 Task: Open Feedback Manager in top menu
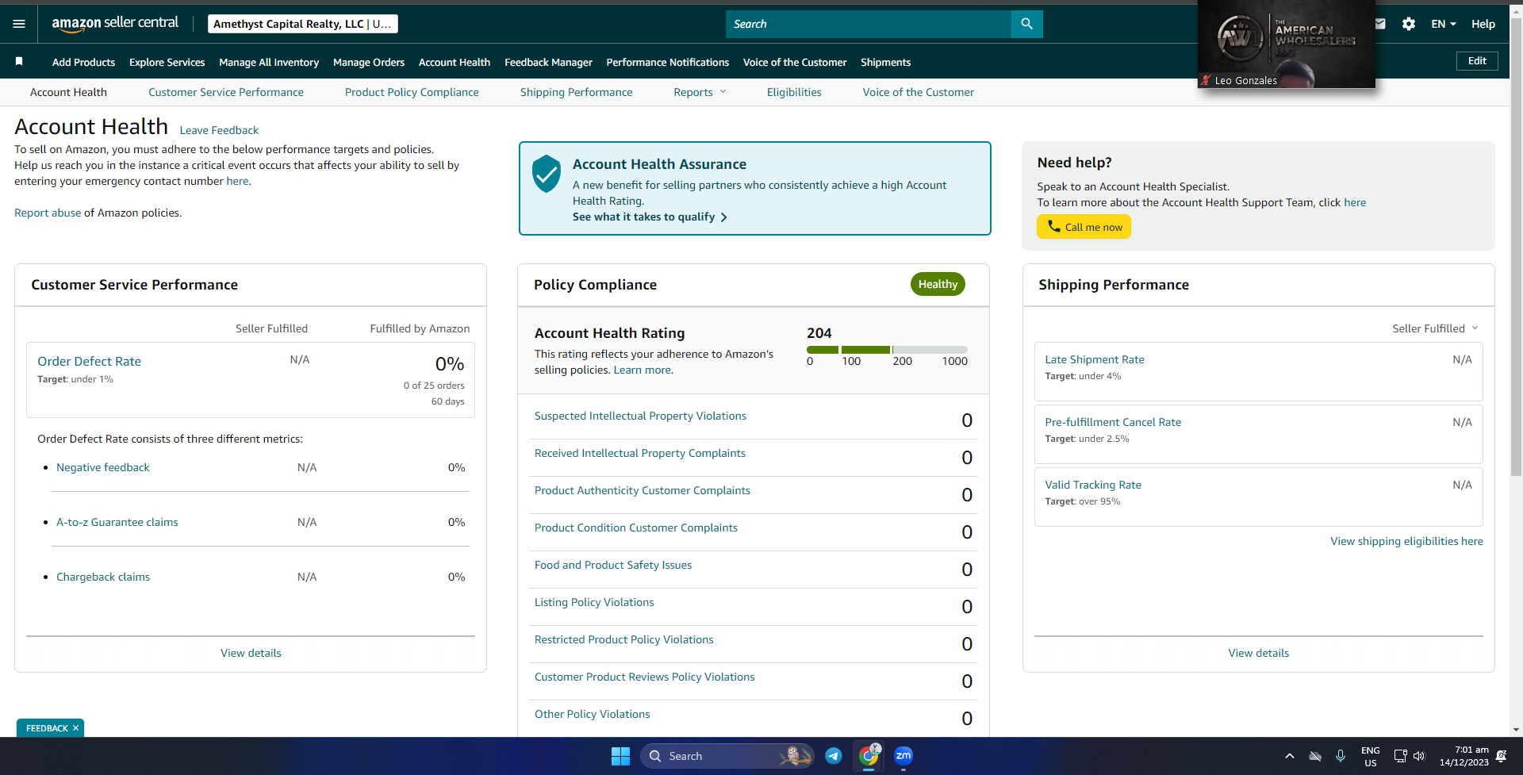548,62
